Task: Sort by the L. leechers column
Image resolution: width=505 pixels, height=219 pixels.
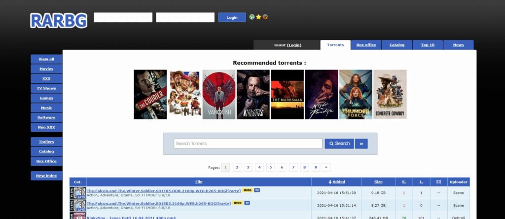Action: pos(421,182)
